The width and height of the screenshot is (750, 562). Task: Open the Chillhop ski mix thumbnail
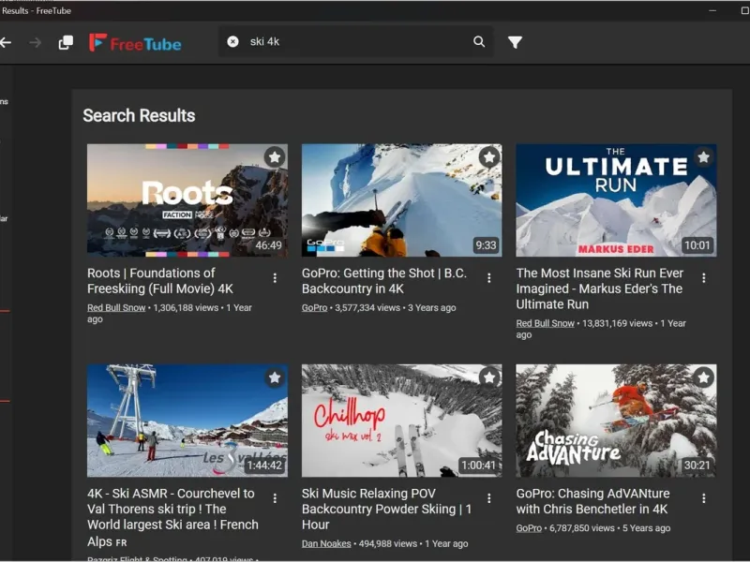pyautogui.click(x=402, y=421)
